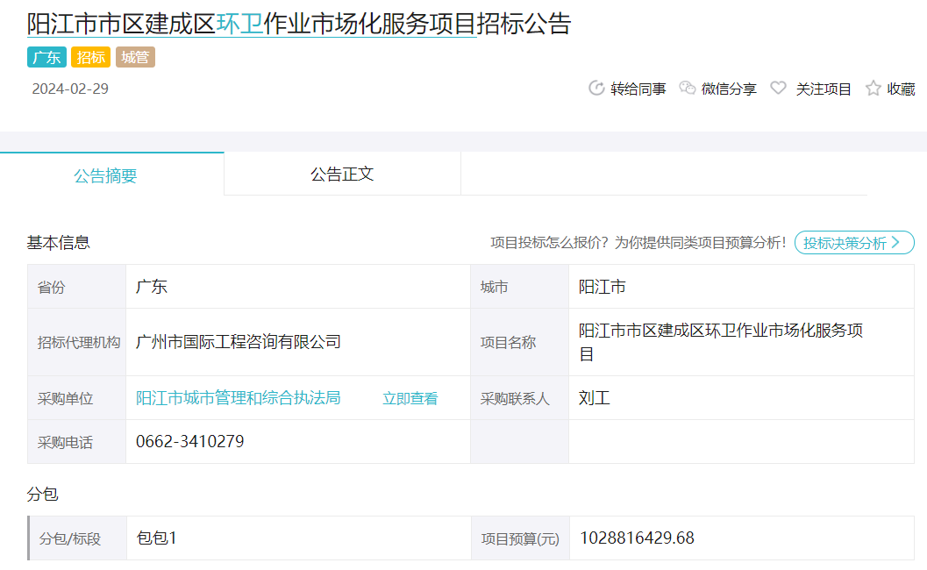Image resolution: width=927 pixels, height=570 pixels.
Task: Click the forward-to-colleague arrow icon
Action: (596, 88)
